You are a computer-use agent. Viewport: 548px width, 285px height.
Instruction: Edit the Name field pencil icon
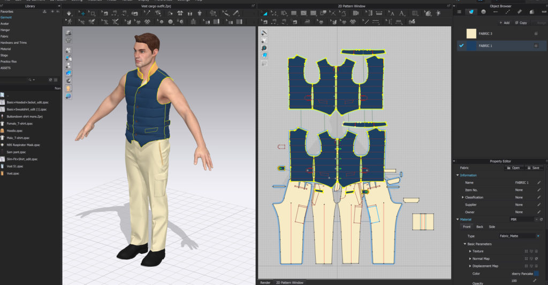point(539,183)
